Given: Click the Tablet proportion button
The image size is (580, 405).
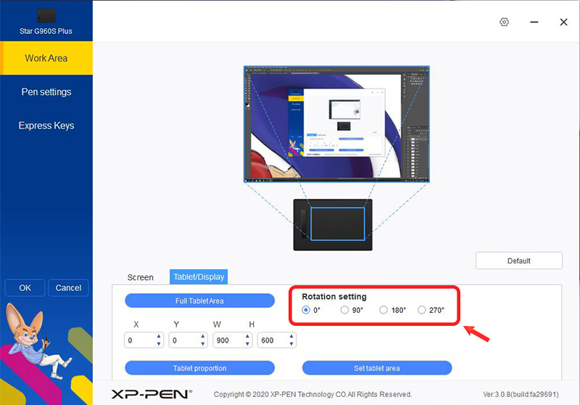Looking at the screenshot, I should [x=200, y=368].
